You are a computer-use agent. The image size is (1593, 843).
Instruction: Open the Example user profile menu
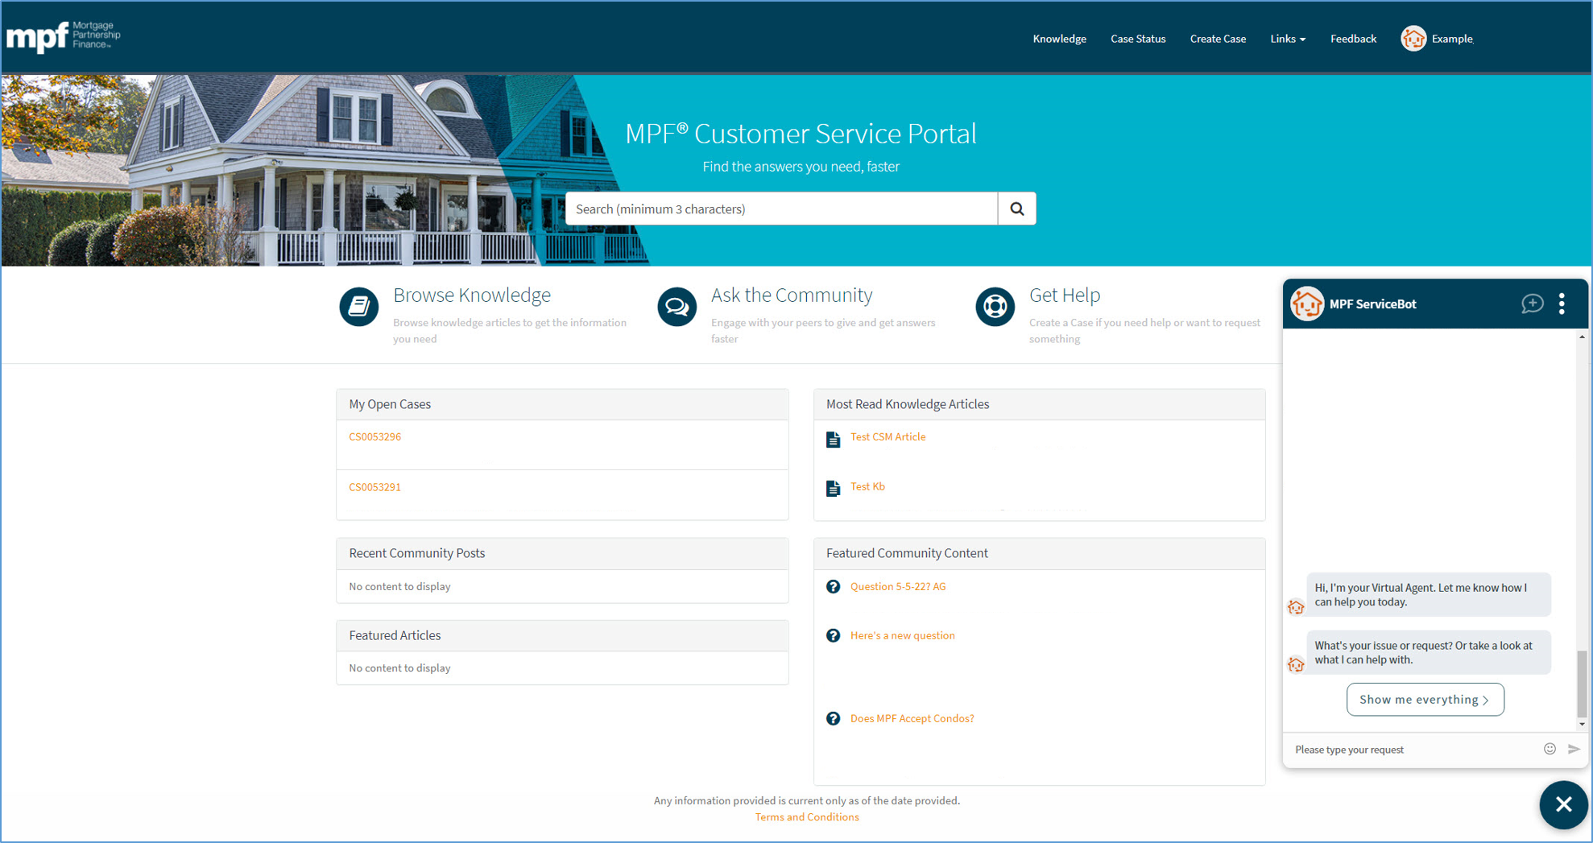pyautogui.click(x=1452, y=39)
